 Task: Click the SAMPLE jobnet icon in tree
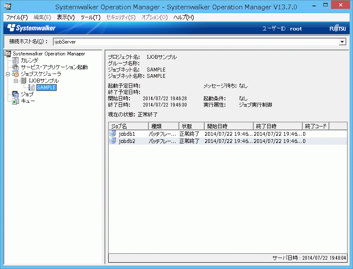[32, 88]
